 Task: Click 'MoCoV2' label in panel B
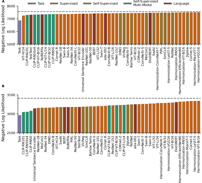tap(42, 142)
